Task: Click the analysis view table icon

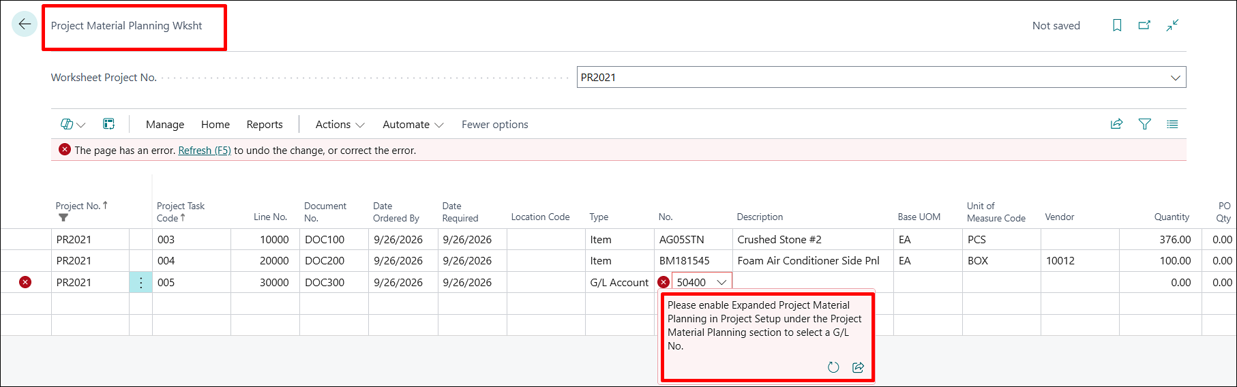Action: pos(108,124)
